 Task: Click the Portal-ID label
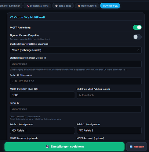[15, 103]
